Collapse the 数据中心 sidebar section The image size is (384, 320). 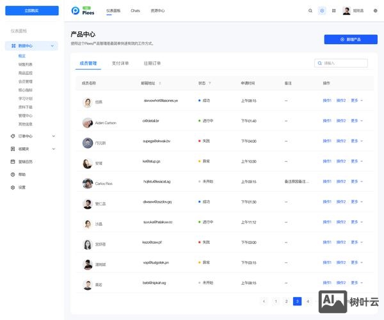tap(53, 46)
